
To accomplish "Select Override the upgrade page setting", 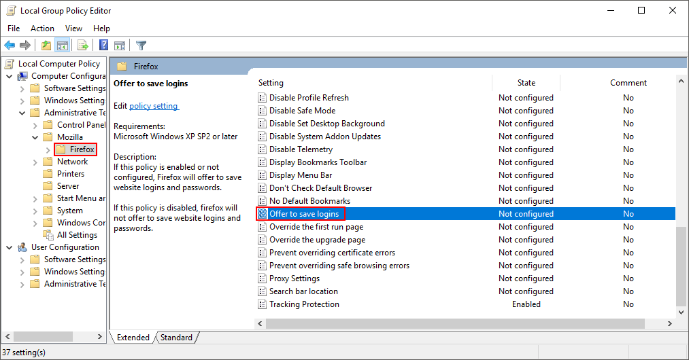I will coord(317,240).
